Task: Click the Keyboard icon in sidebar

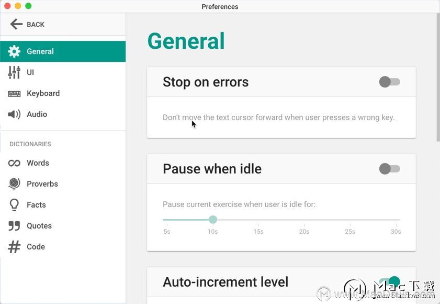Action: coord(14,94)
